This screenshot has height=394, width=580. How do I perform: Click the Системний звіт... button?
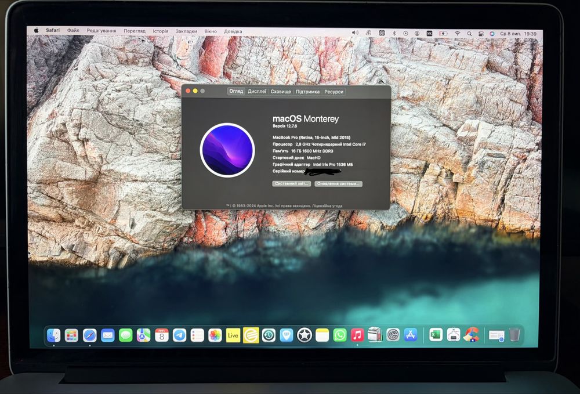coord(291,183)
